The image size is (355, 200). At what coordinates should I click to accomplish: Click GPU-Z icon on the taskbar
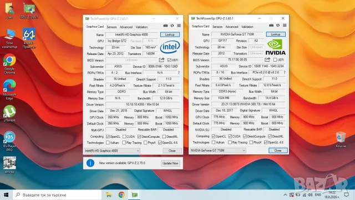[x=135, y=195]
